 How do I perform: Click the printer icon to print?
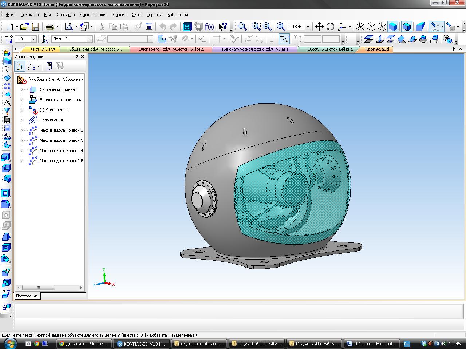(x=50, y=27)
